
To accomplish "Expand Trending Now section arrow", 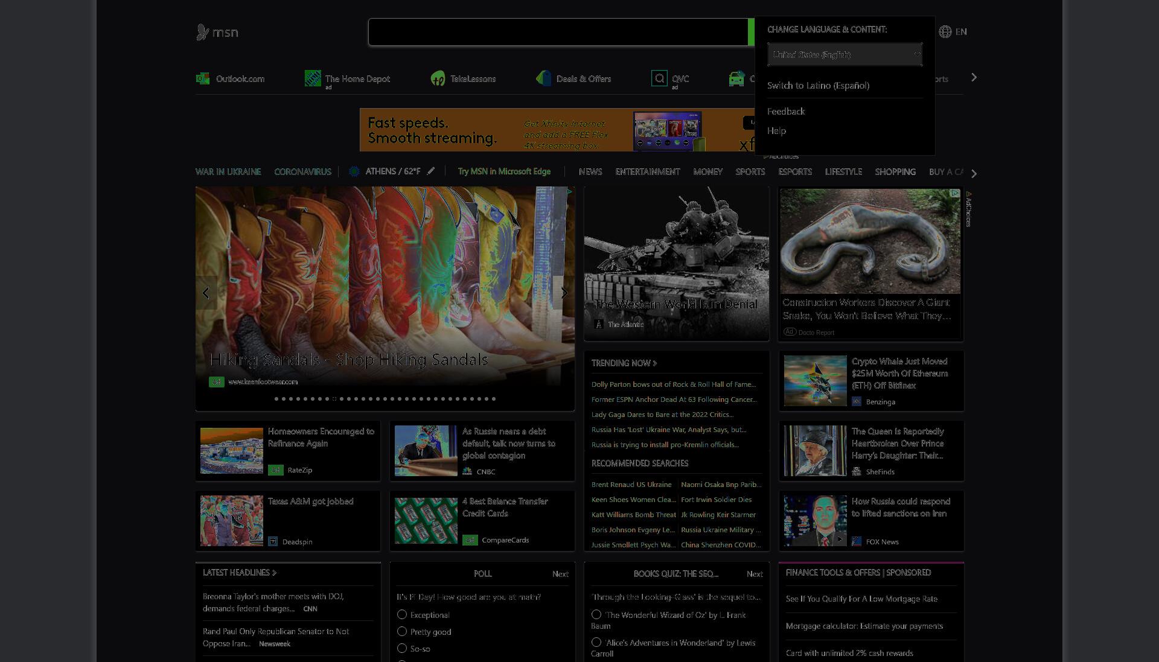I will coord(655,363).
